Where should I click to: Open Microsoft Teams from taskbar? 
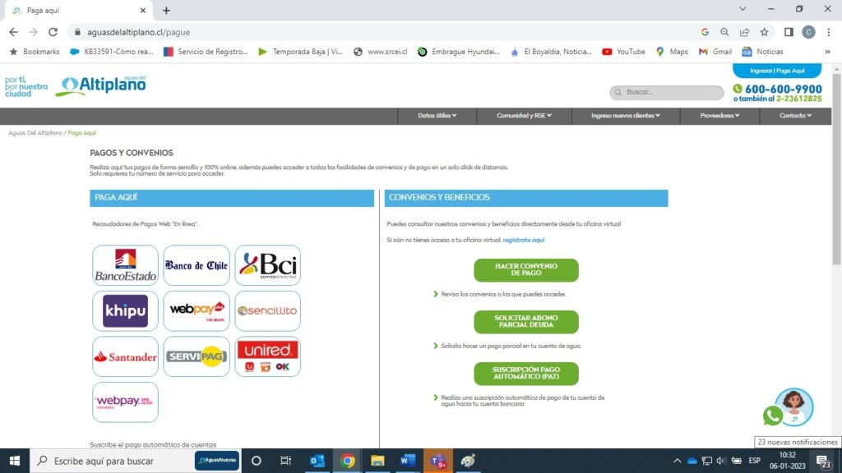point(437,461)
